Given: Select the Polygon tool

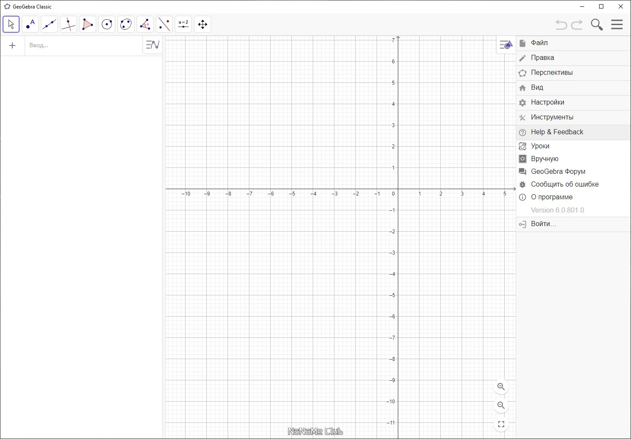Looking at the screenshot, I should (88, 24).
